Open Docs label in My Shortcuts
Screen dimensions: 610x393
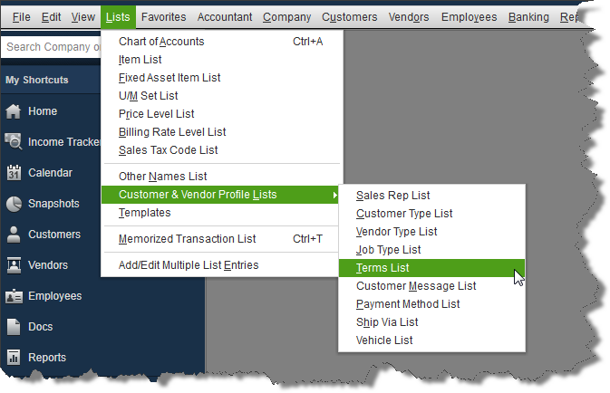[x=41, y=327]
